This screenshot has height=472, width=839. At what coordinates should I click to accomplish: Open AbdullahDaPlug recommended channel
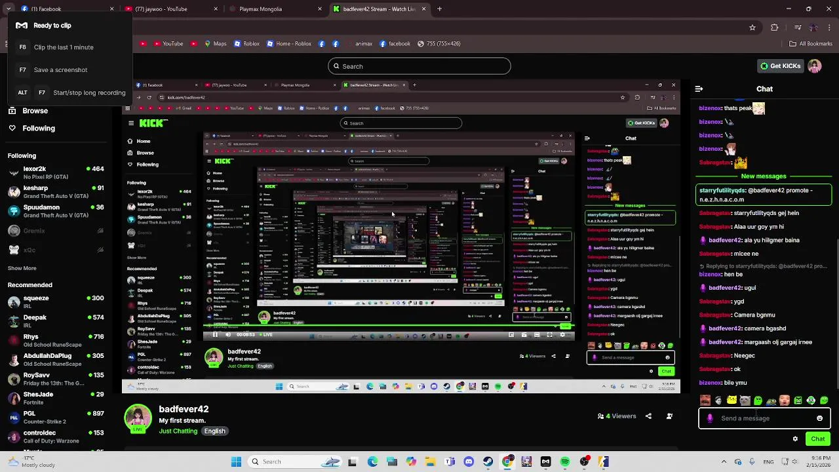(x=56, y=360)
